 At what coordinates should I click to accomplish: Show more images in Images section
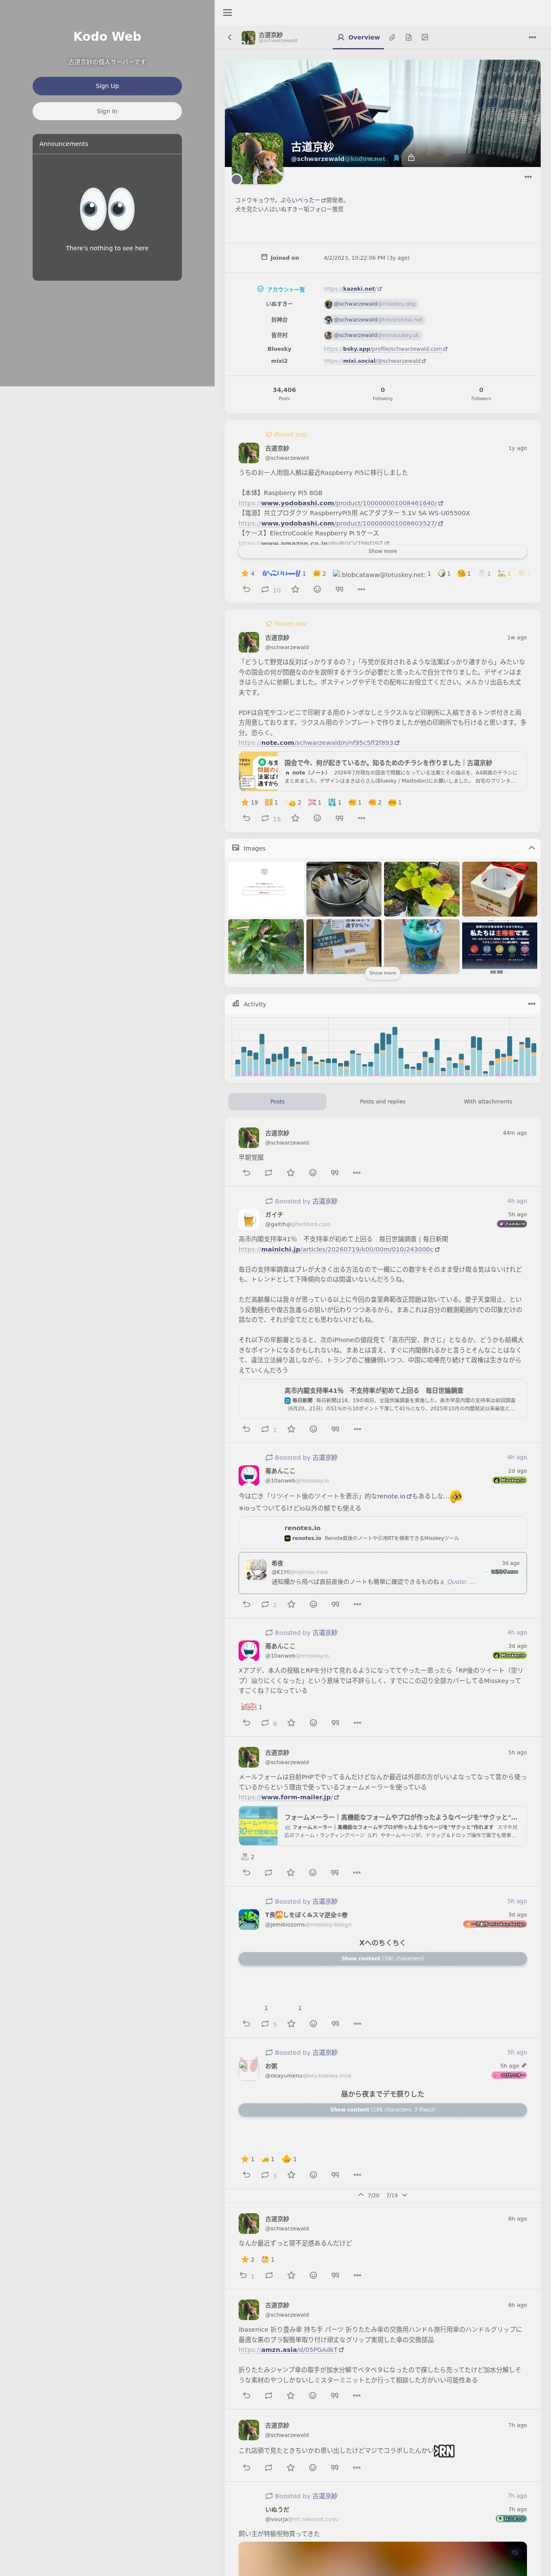[x=382, y=972]
